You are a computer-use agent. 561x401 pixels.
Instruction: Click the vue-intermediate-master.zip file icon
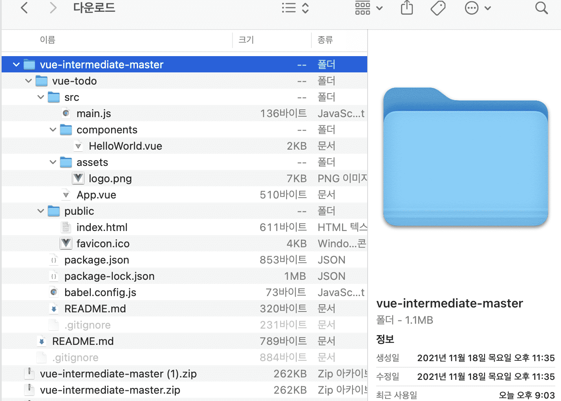[x=29, y=390]
